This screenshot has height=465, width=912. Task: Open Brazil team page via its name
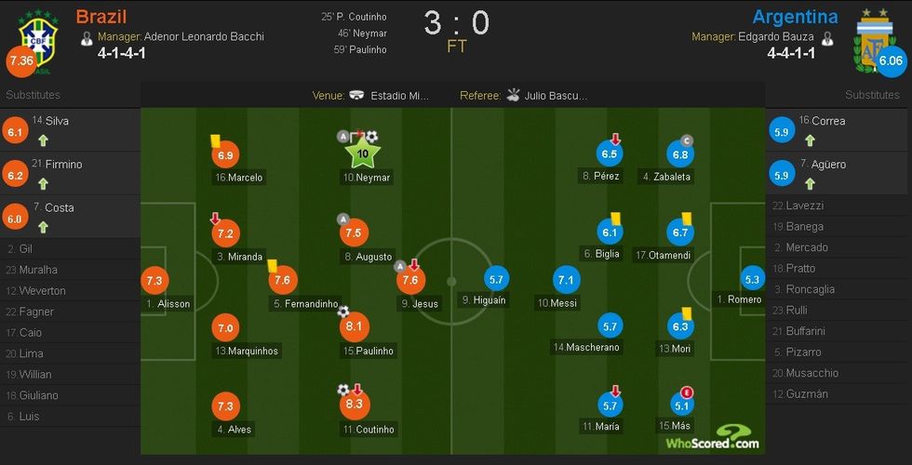[101, 16]
